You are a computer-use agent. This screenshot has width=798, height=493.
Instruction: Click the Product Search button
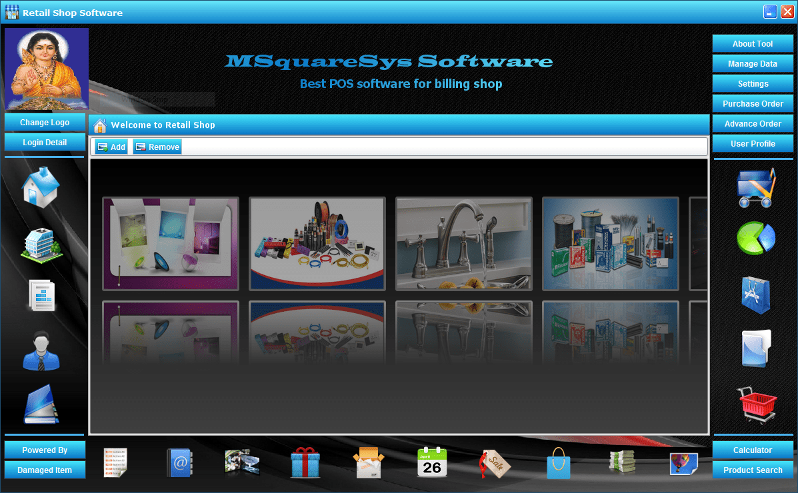[753, 470]
